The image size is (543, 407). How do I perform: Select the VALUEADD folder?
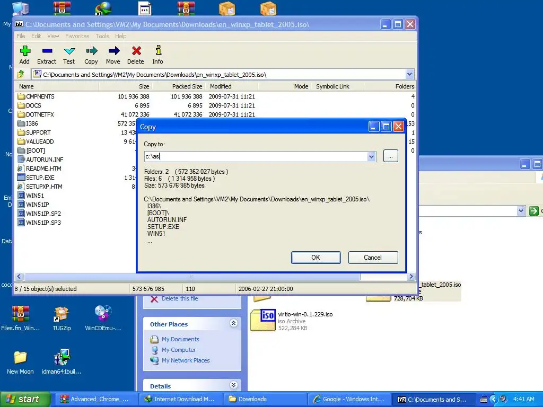pyautogui.click(x=36, y=141)
